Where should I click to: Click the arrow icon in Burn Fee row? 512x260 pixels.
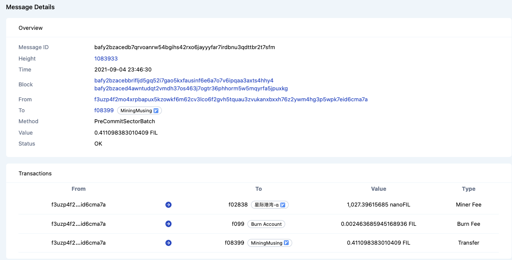(x=168, y=224)
